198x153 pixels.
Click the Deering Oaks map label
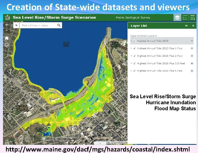pyautogui.click(x=39, y=130)
